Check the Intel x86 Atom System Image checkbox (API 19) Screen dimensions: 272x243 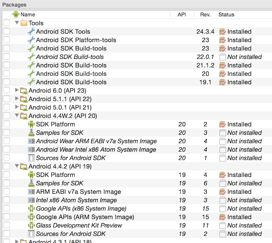coord(7,200)
